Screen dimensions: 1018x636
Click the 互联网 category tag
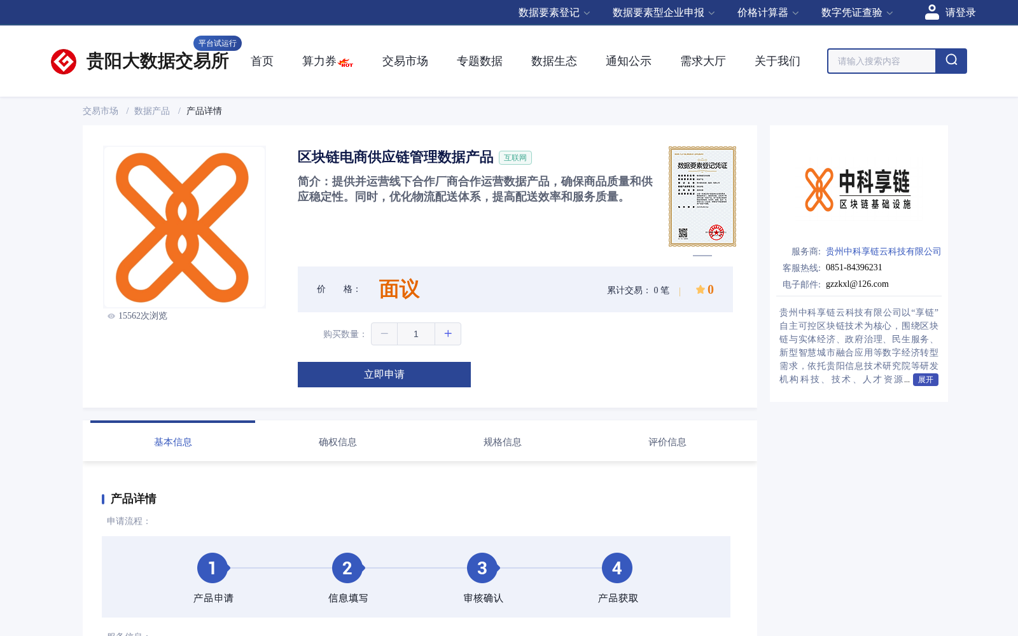(515, 158)
